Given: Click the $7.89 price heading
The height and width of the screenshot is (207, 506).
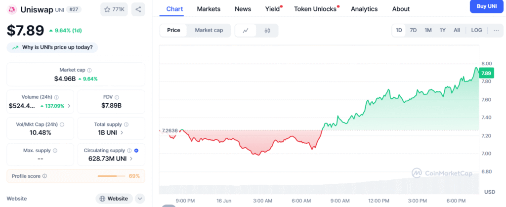Looking at the screenshot, I should coord(26,31).
